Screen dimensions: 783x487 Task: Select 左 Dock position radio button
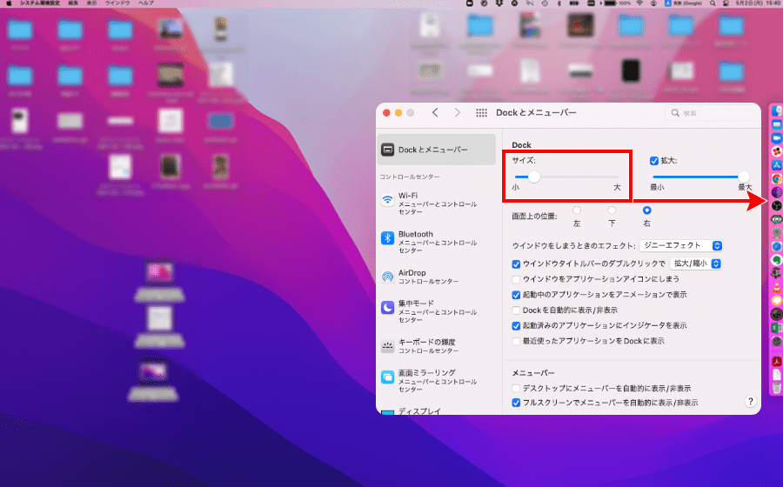[577, 210]
